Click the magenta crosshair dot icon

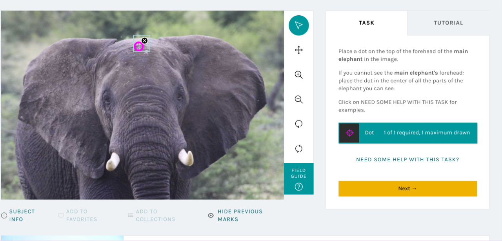[349, 133]
